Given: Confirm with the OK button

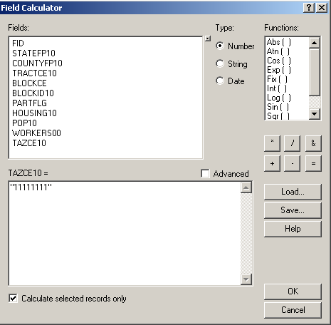Looking at the screenshot, I should 293,292.
